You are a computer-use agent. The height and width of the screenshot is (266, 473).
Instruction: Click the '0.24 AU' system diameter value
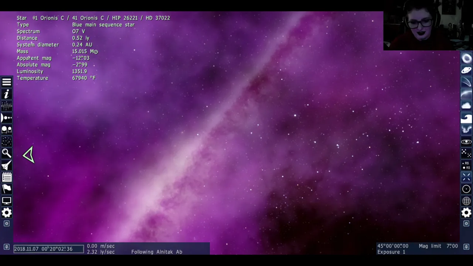pyautogui.click(x=82, y=45)
